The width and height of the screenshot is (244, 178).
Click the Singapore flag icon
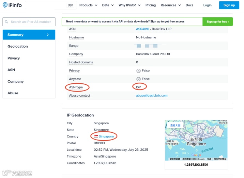point(96,136)
